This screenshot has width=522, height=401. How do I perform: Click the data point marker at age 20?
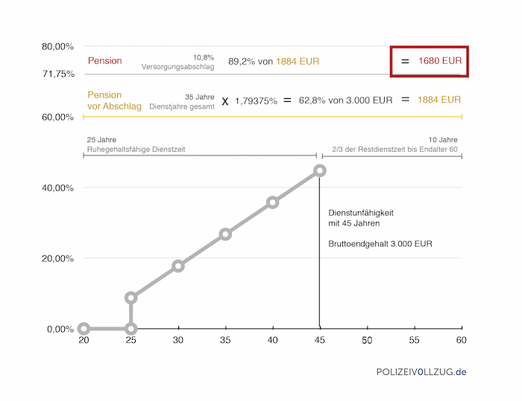click(84, 329)
